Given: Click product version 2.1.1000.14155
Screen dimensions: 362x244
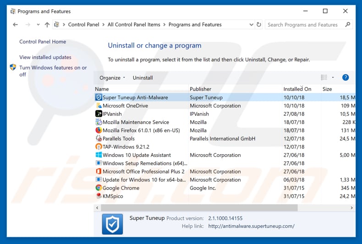Looking at the screenshot, I should [225, 218].
